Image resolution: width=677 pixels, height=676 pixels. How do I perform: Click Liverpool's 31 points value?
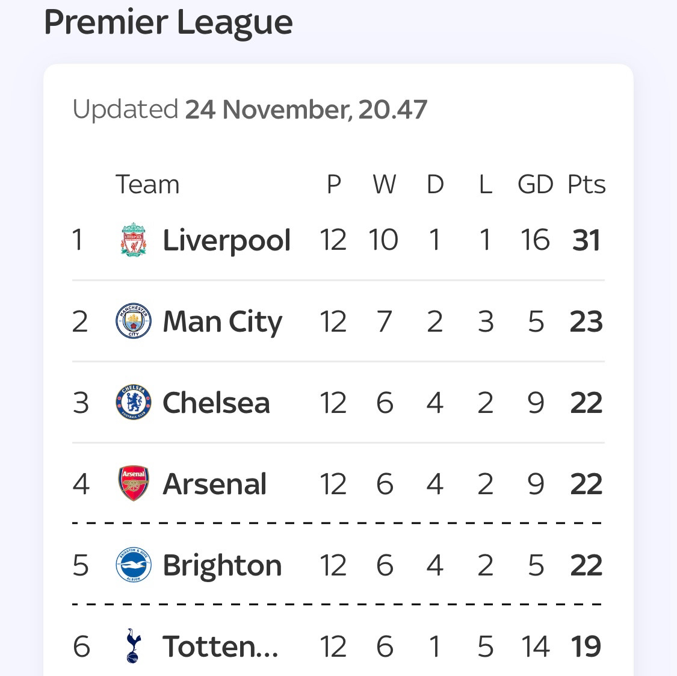coord(586,240)
